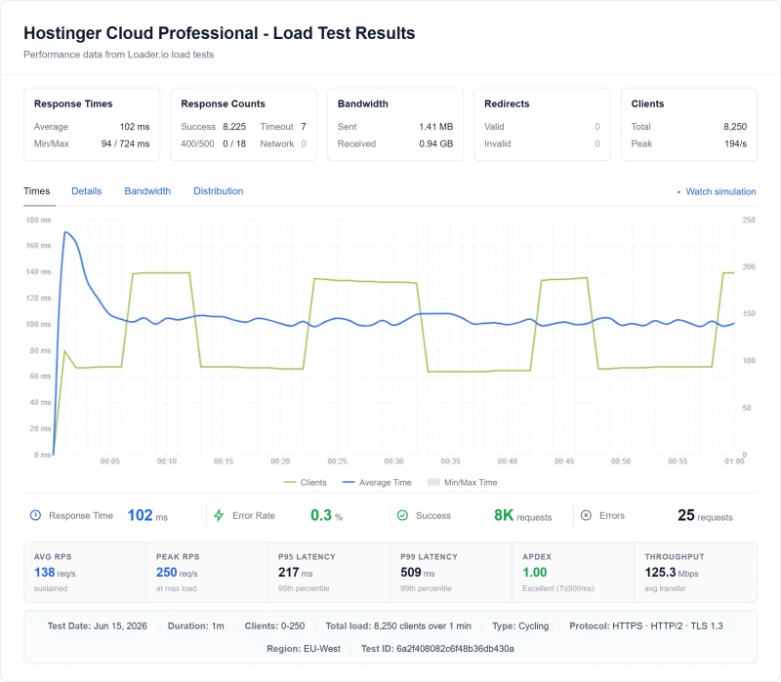Click the Response Times card heading

tap(73, 103)
